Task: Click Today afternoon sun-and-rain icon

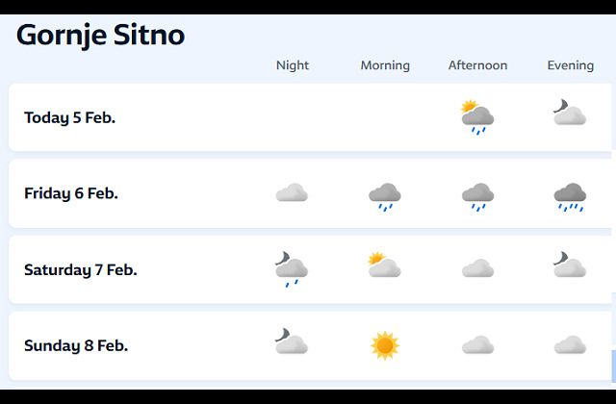Action: 477,117
